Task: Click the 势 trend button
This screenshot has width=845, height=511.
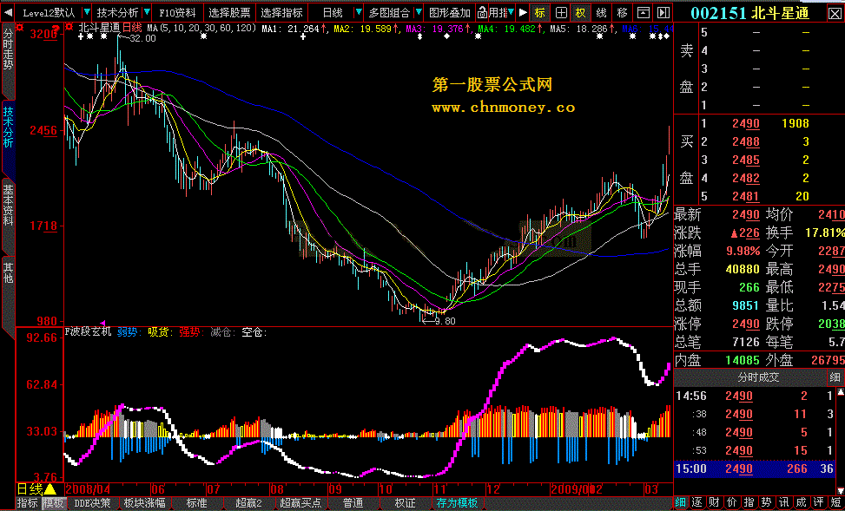Action: (765, 503)
